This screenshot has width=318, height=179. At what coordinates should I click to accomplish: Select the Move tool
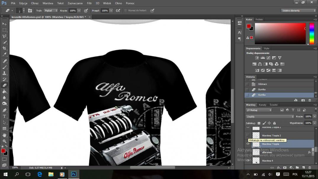4,24
